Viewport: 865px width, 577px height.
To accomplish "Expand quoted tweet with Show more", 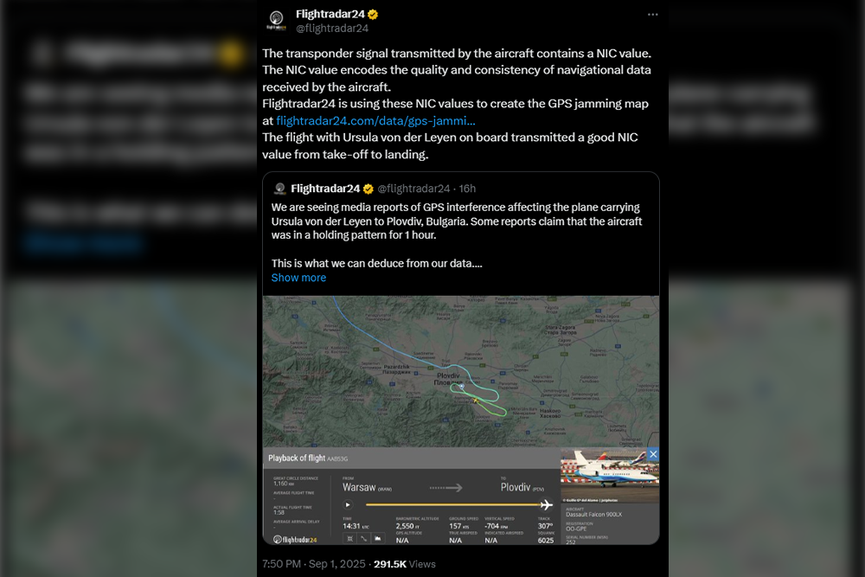I will click(x=298, y=278).
